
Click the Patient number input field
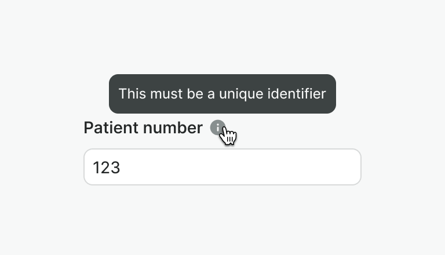coord(222,167)
